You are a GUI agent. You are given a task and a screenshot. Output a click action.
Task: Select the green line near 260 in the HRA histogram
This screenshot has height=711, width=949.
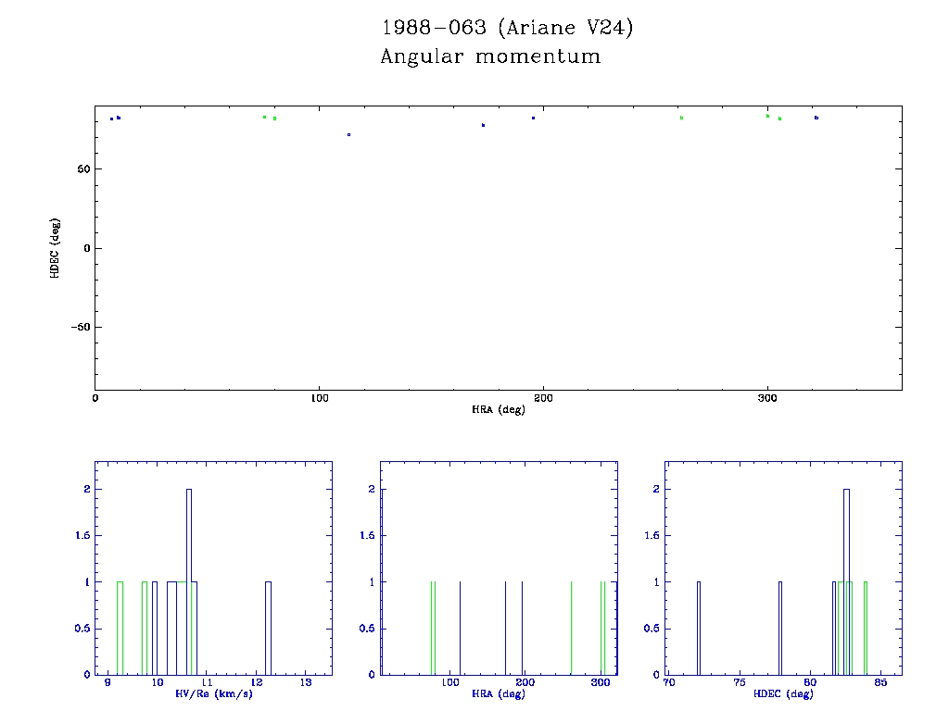tap(571, 628)
